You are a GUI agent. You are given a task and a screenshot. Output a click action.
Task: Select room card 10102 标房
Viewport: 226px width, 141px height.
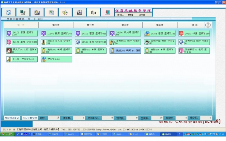pyautogui.click(x=56, y=33)
